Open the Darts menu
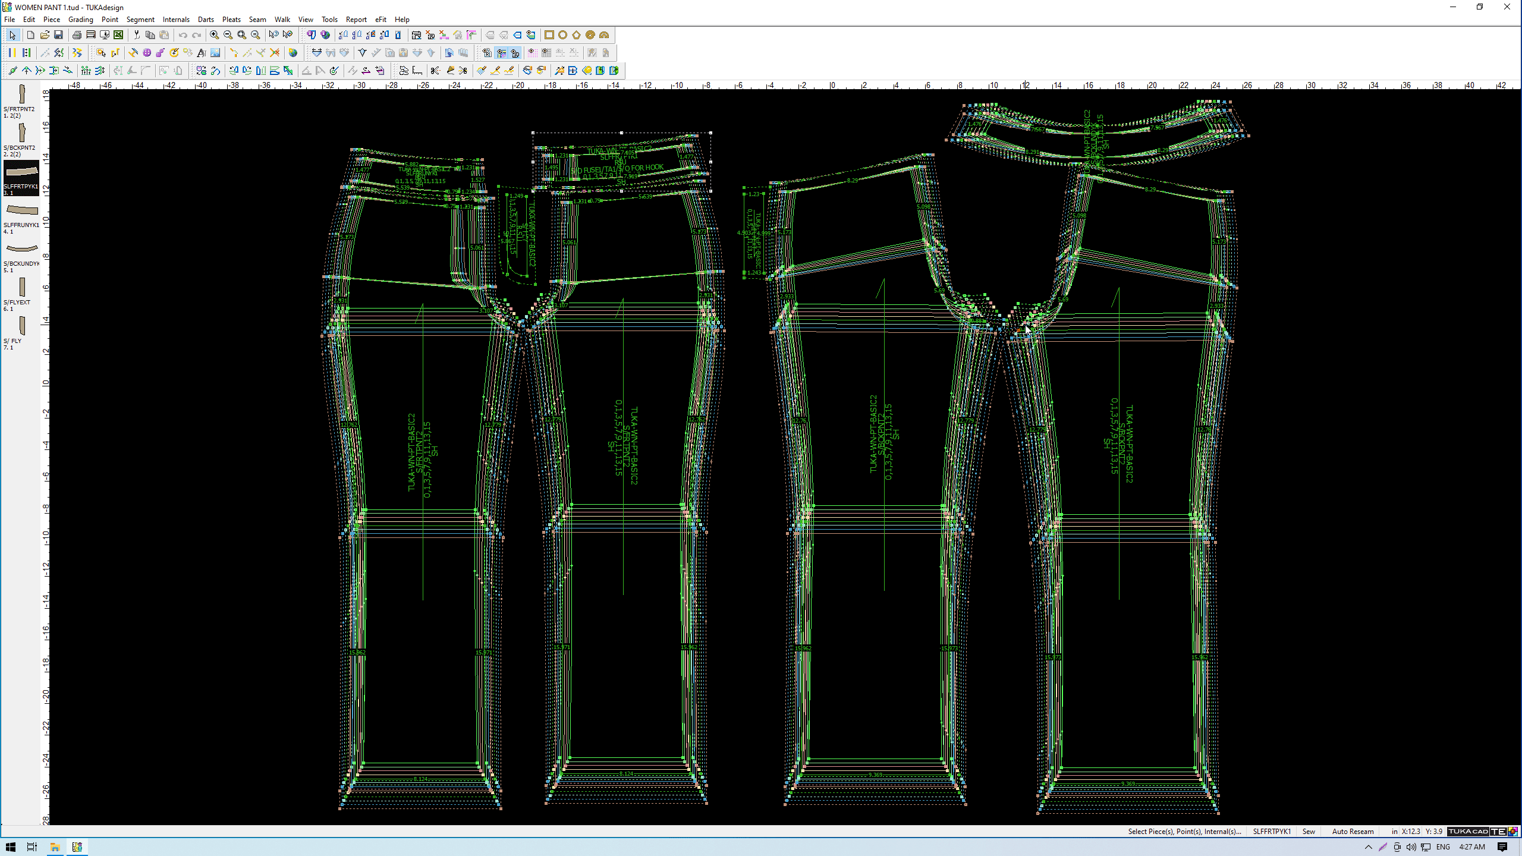This screenshot has width=1522, height=856. click(206, 19)
